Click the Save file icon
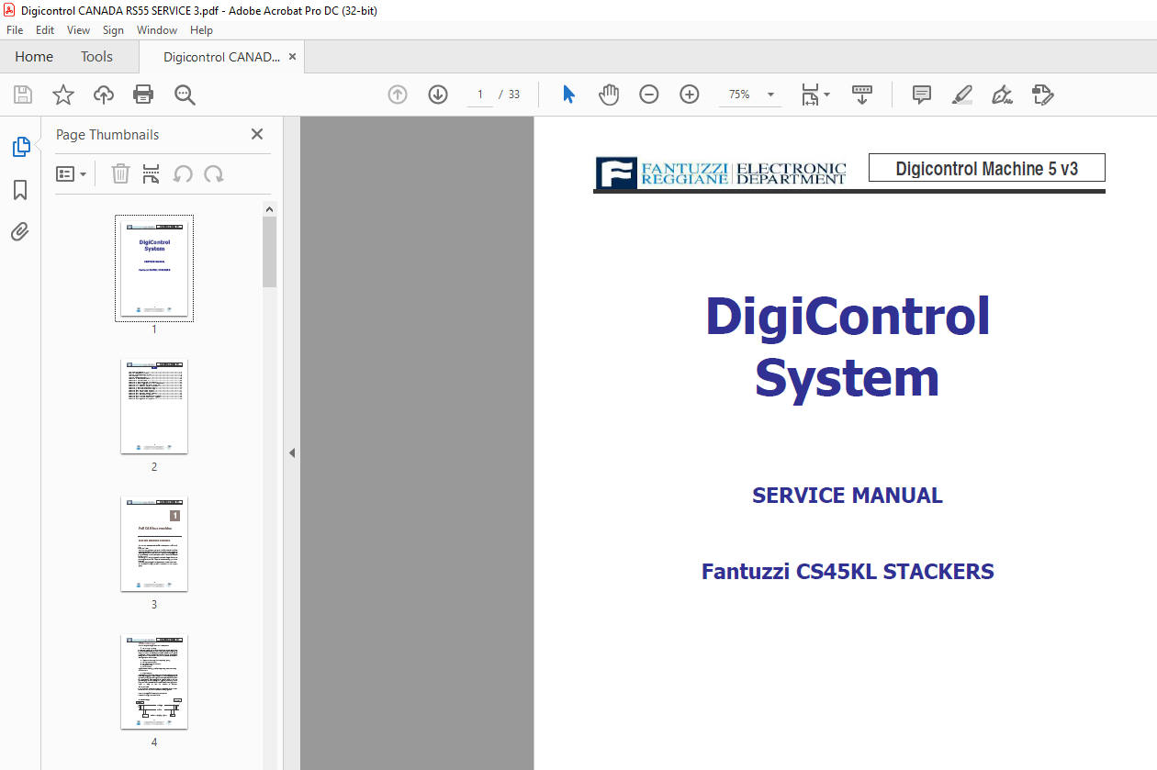 [x=23, y=95]
